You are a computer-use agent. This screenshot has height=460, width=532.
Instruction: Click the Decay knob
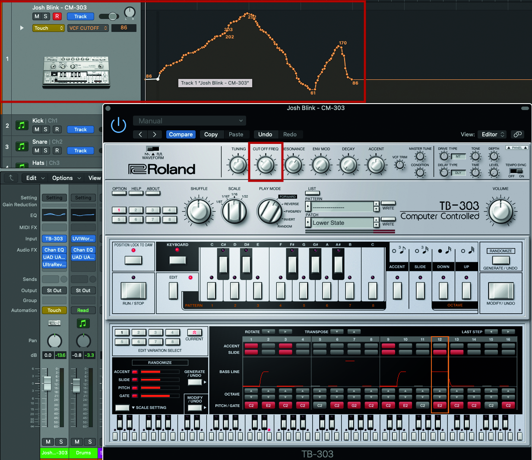click(348, 165)
